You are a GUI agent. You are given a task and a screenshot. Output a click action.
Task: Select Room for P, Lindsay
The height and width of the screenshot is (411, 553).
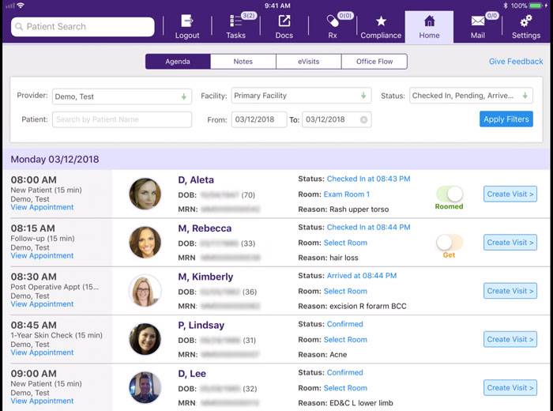click(x=345, y=339)
